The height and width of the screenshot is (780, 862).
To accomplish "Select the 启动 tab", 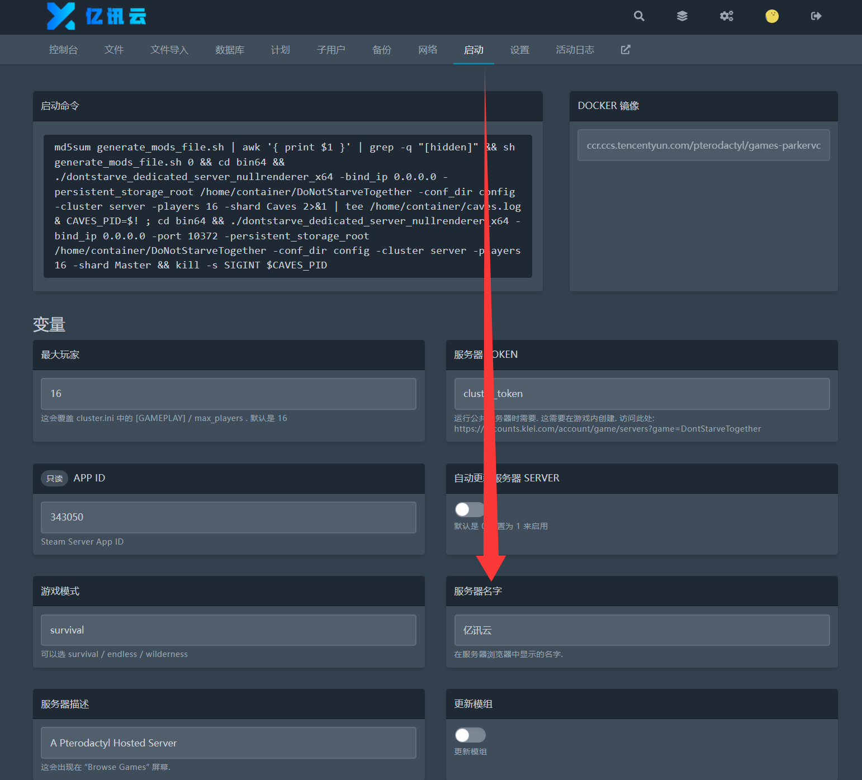I will [473, 50].
